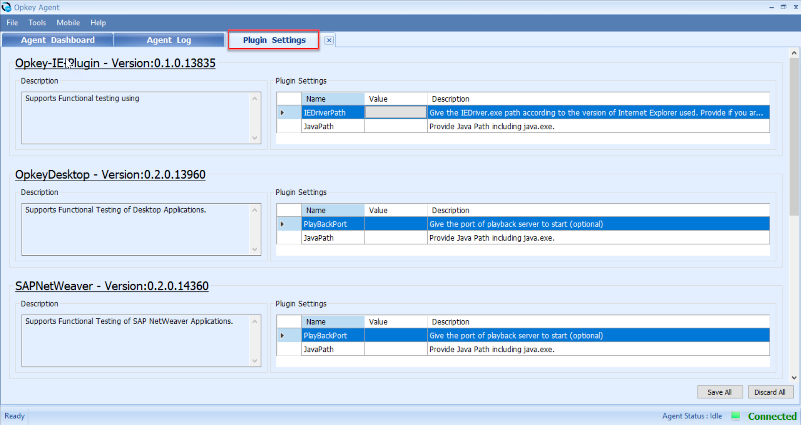Select the IEDriverPath name cell
Viewport: 801px width, 425px height.
coord(333,113)
